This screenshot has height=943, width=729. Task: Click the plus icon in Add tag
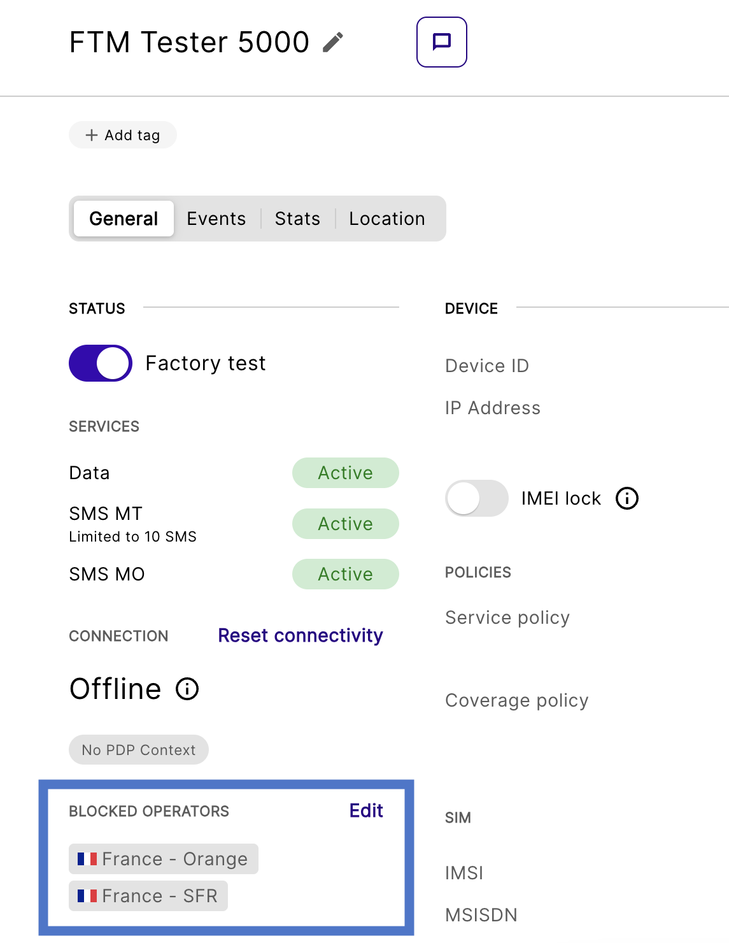(x=92, y=135)
